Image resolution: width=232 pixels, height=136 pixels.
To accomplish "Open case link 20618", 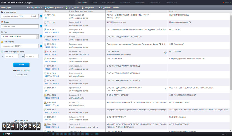I will [x=47, y=91].
